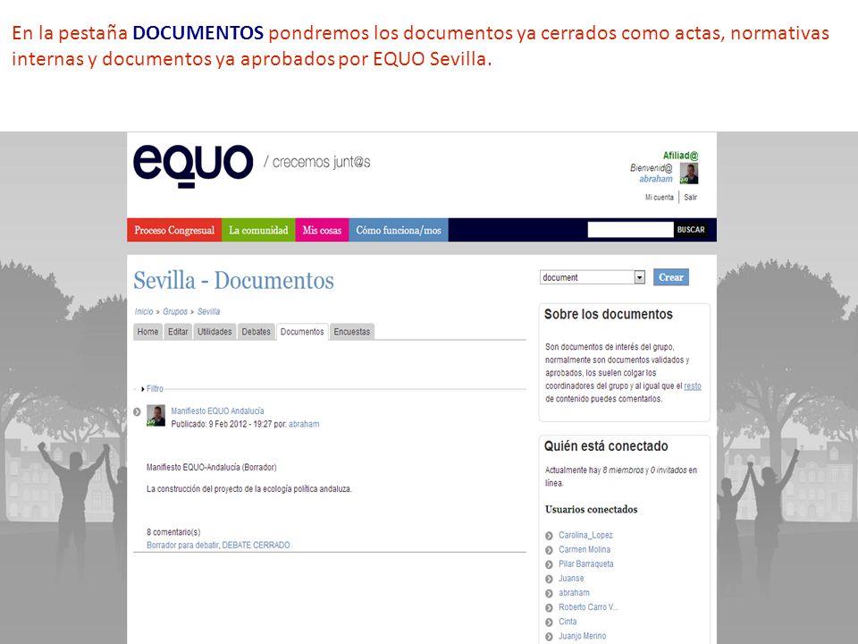Focus the search input field

pos(630,230)
